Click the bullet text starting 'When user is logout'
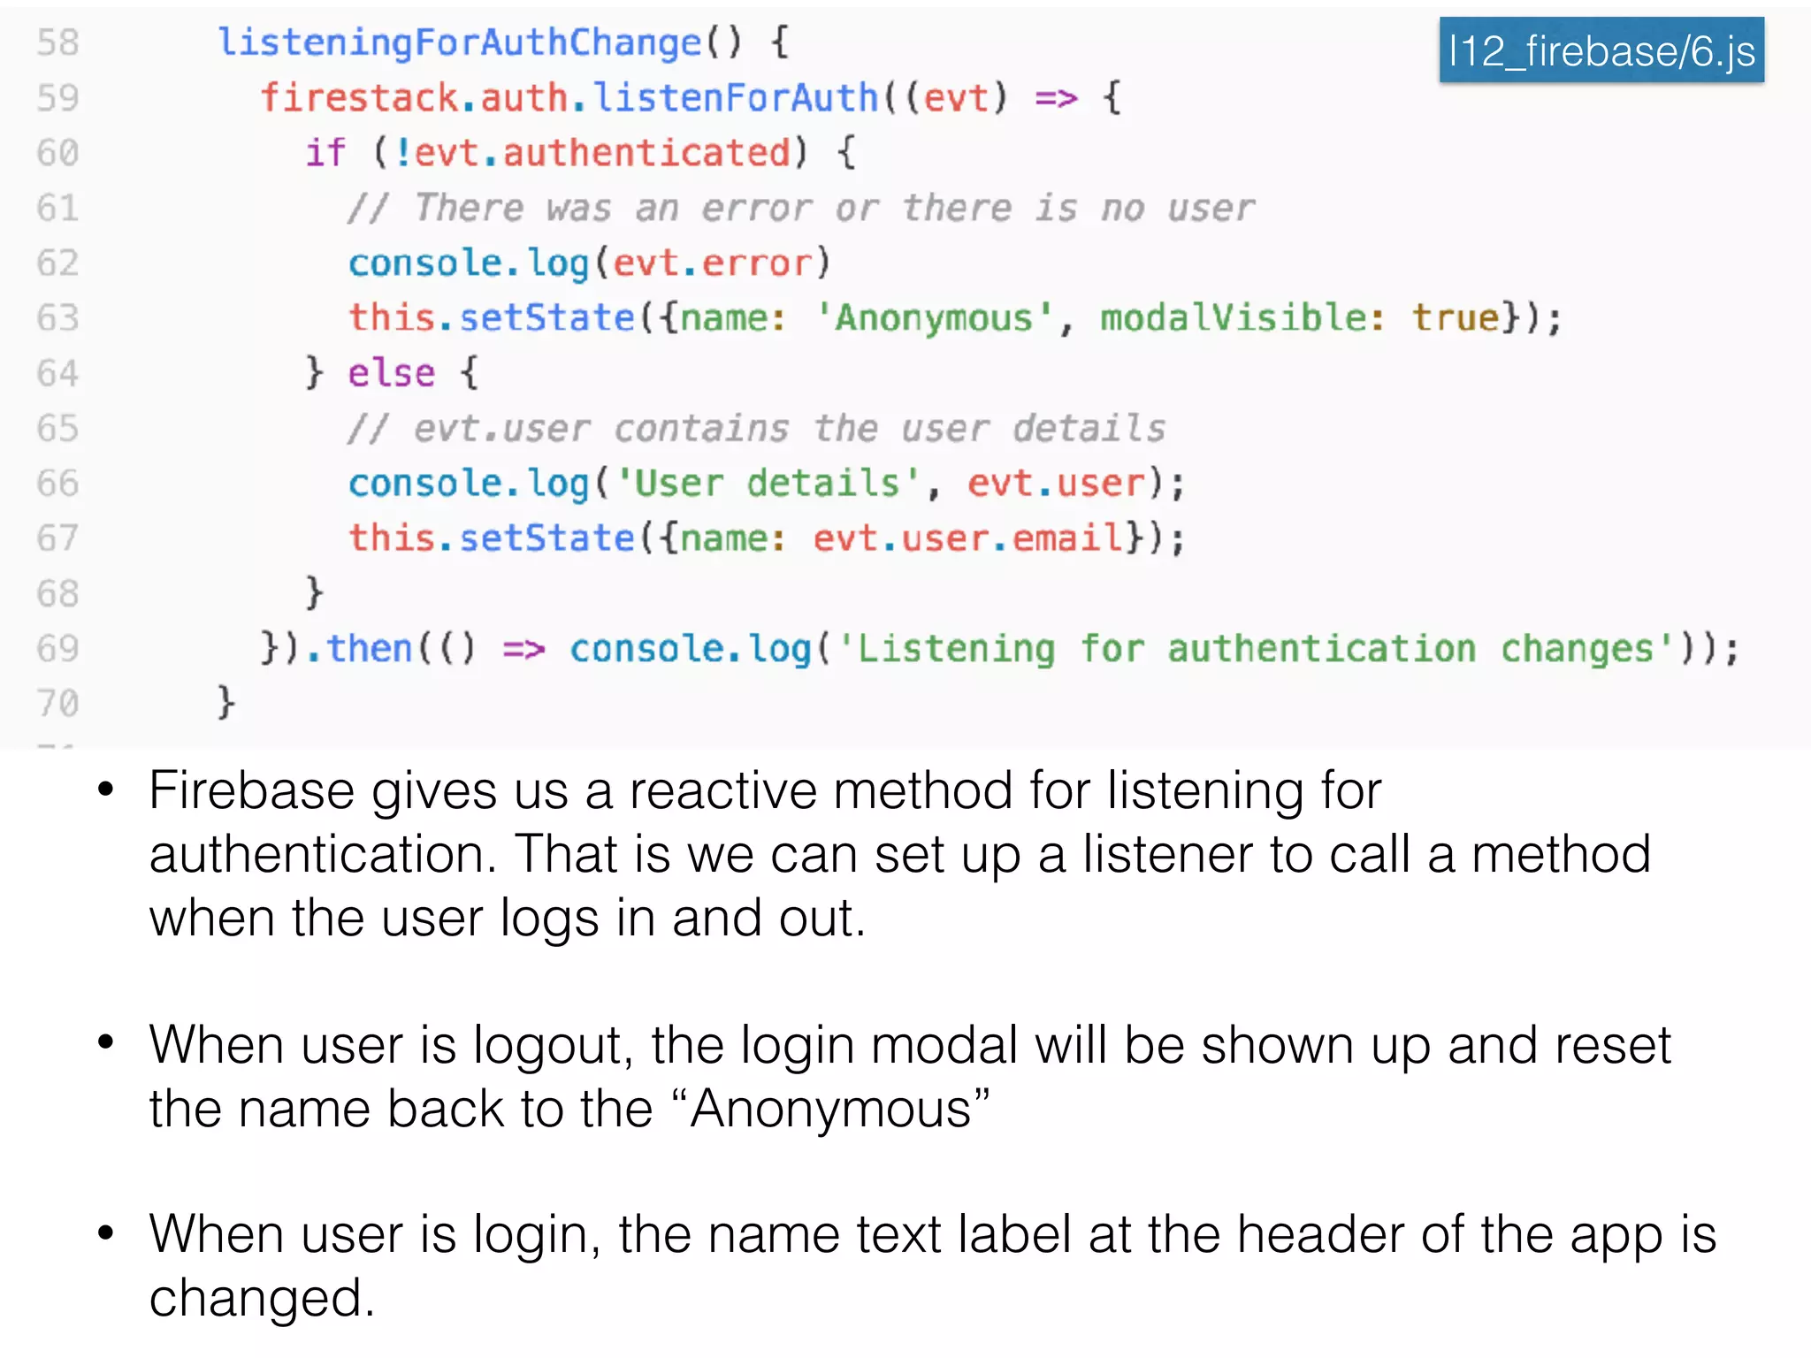Viewport: 1811px width, 1358px height. 910,1077
